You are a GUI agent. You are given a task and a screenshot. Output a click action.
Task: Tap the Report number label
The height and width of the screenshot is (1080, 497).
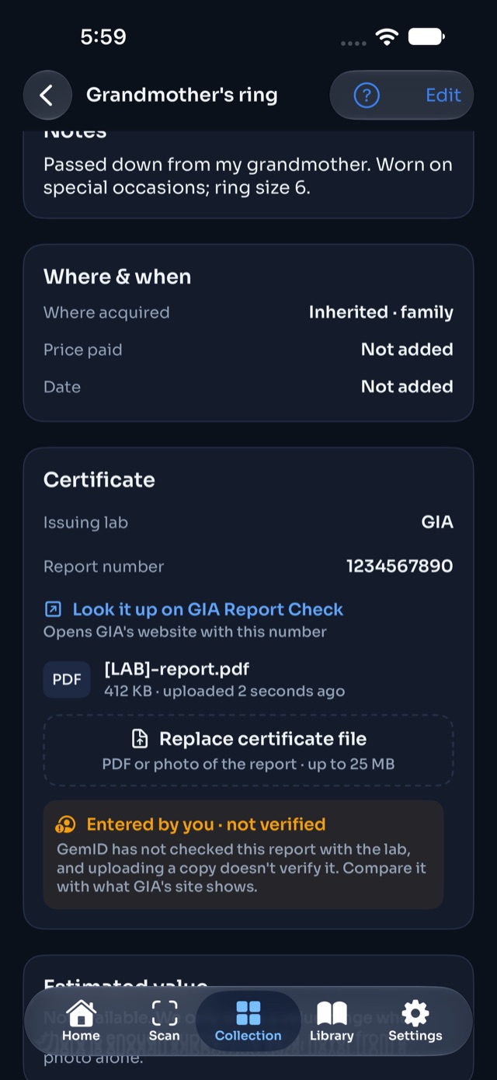click(x=103, y=566)
